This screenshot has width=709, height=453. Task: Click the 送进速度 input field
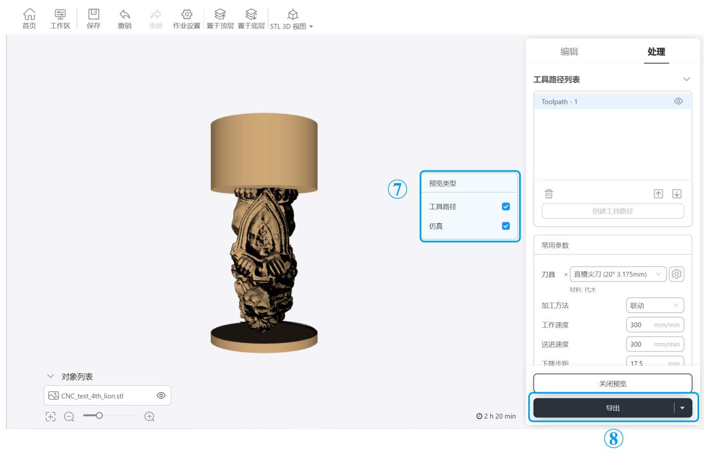pos(655,344)
